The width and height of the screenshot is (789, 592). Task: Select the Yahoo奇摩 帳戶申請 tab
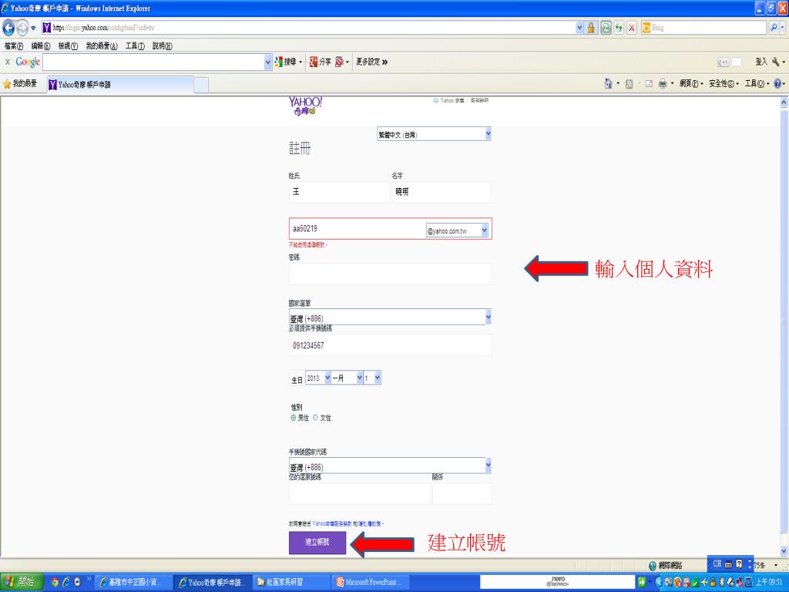[120, 85]
